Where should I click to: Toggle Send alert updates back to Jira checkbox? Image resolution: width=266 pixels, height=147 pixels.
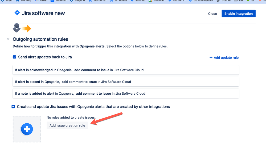[x=14, y=57]
